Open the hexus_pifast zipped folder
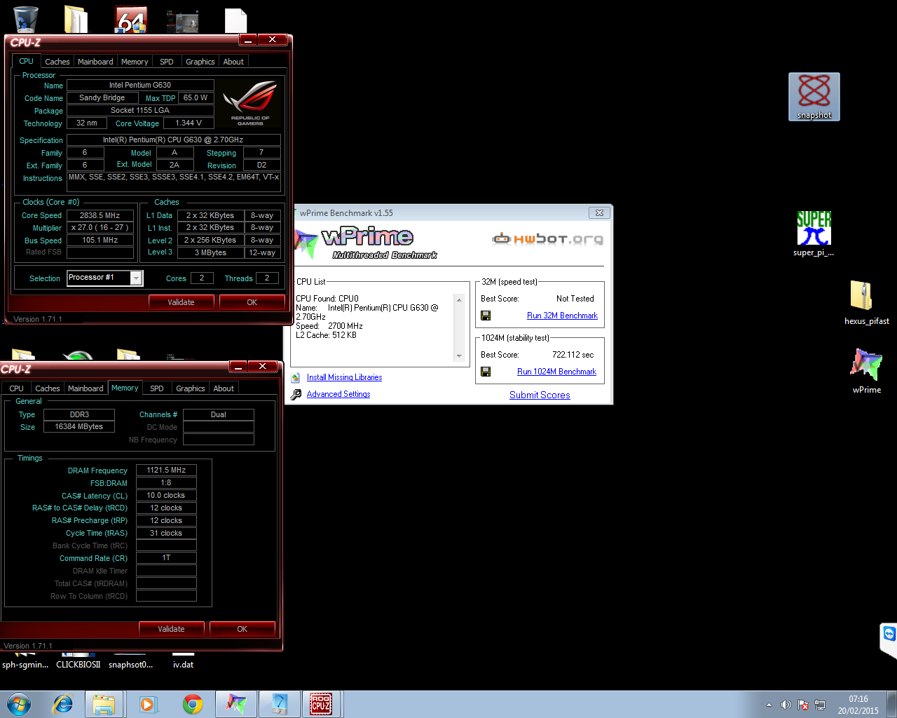The height and width of the screenshot is (718, 897). pyautogui.click(x=867, y=302)
